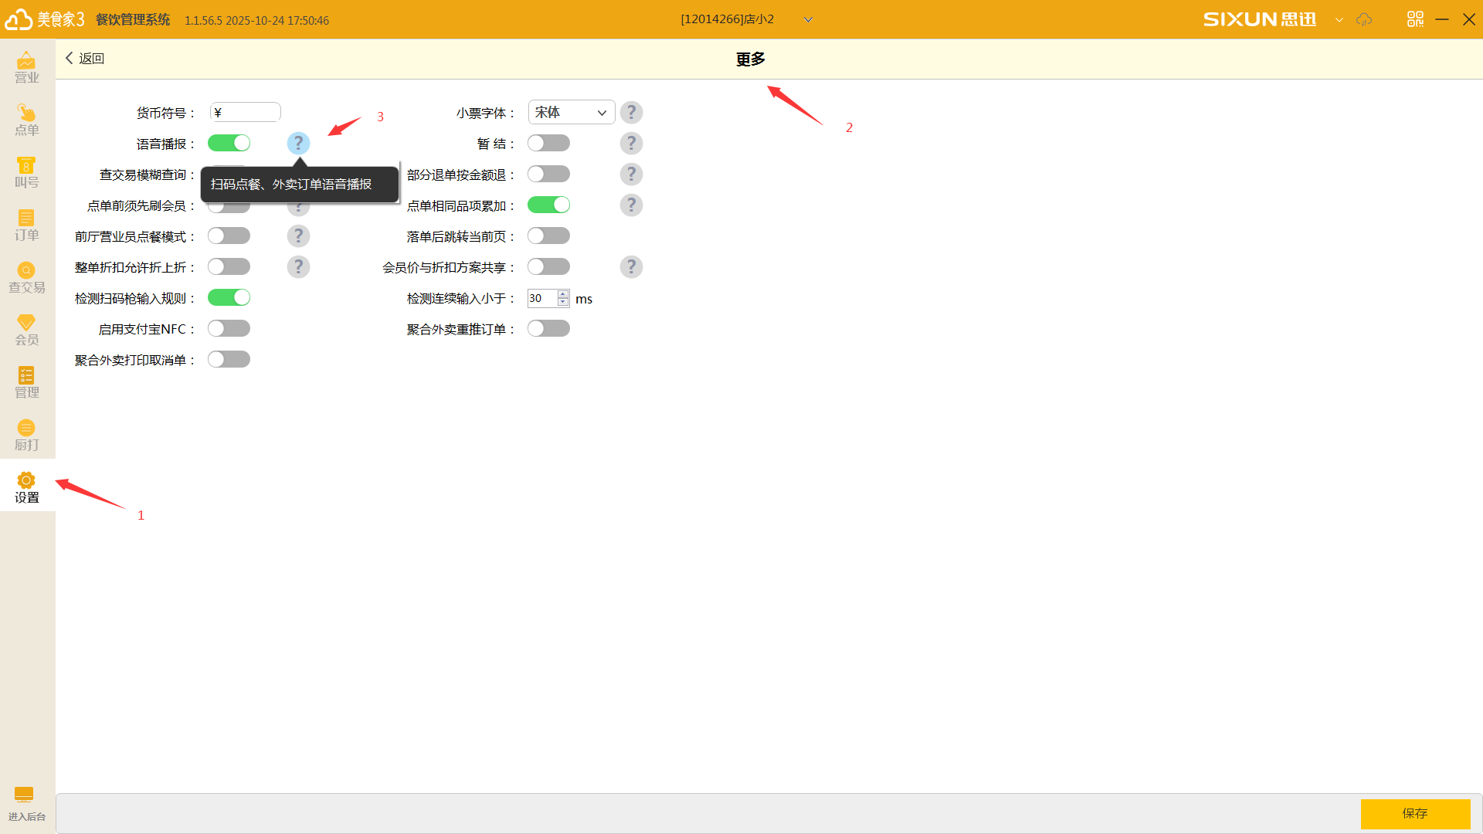Open the 订单 orders icon

[26, 225]
